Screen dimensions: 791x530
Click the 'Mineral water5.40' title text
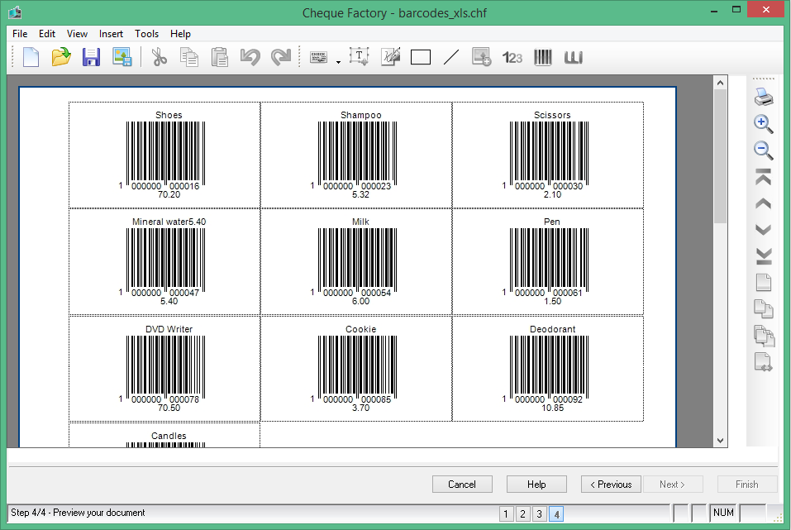click(169, 222)
